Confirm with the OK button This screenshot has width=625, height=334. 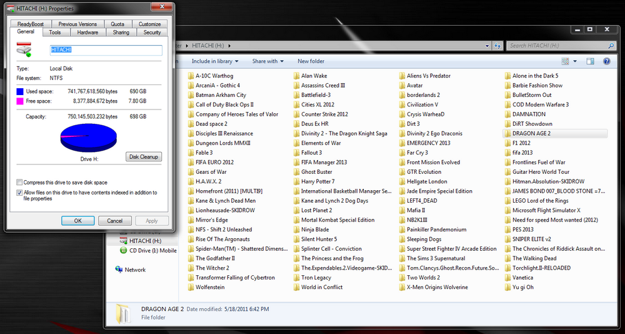(x=77, y=221)
